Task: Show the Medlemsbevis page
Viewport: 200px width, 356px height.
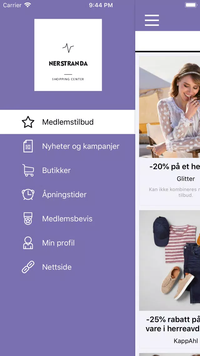Action: (68, 219)
